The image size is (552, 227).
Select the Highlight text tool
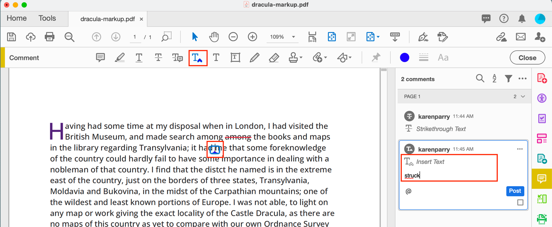(x=120, y=58)
